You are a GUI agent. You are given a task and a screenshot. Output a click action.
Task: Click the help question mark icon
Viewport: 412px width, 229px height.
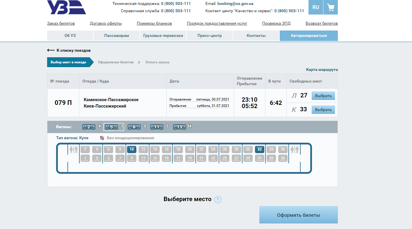pos(218,200)
